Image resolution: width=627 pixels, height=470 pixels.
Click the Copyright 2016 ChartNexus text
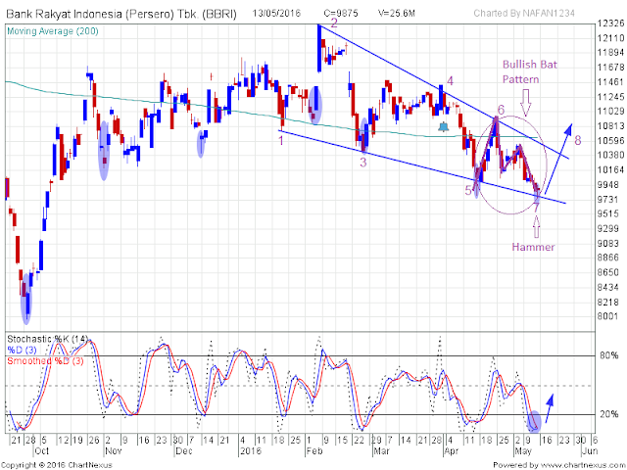pyautogui.click(x=57, y=465)
